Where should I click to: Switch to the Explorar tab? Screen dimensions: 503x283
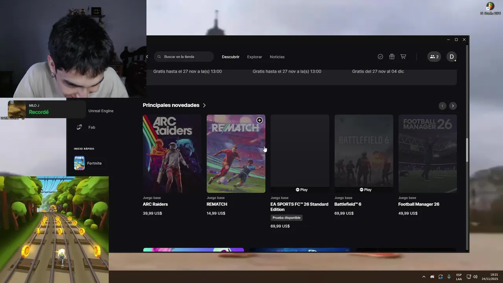point(255,57)
